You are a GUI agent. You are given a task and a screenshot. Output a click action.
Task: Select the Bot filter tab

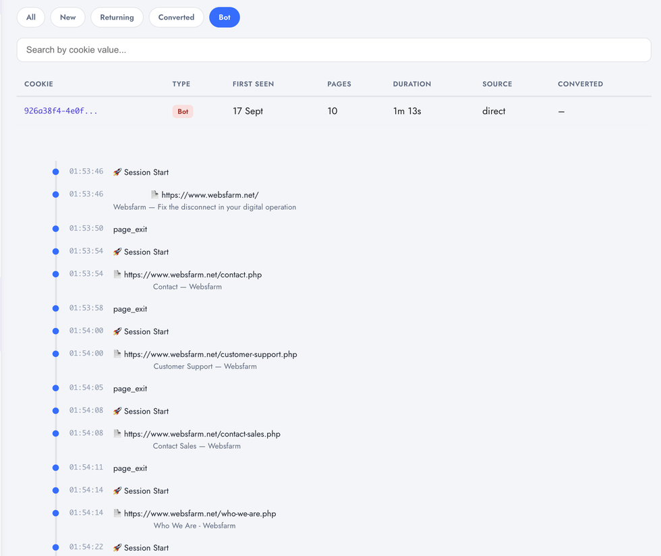click(x=224, y=18)
